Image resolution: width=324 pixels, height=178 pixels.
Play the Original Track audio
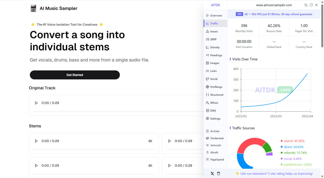tap(36, 103)
